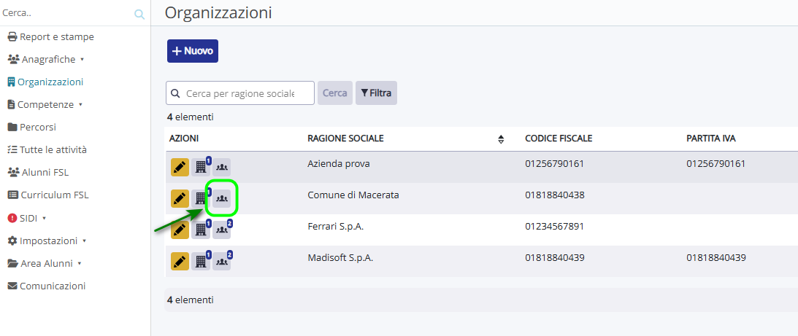
Task: Select Alunni FSL in the sidebar
Action: pyautogui.click(x=44, y=172)
